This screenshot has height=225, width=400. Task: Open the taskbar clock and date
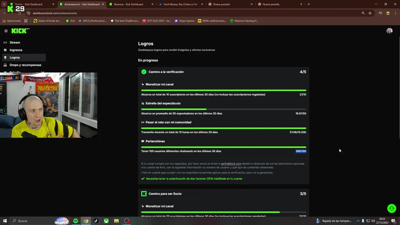point(382,221)
